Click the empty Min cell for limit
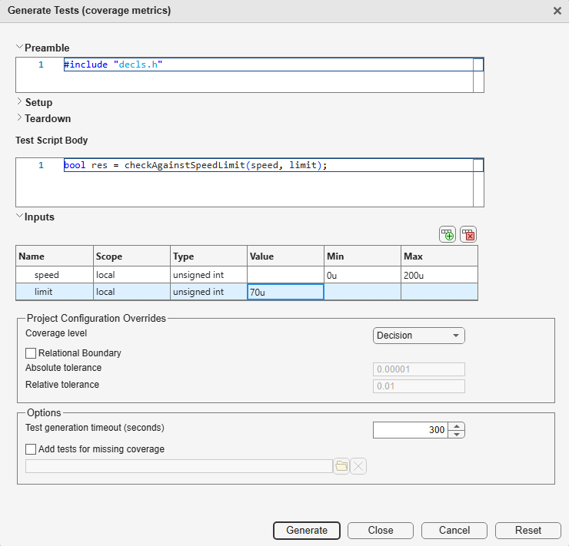 [362, 292]
